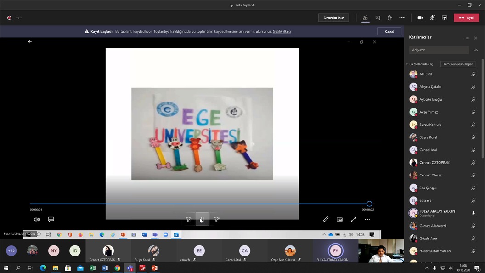Open Katılımcılar panel more options

click(x=468, y=38)
